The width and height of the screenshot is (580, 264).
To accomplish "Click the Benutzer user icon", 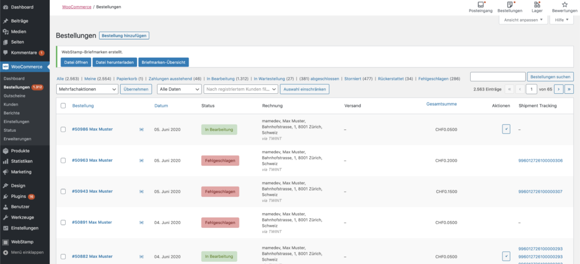I will [x=6, y=207].
